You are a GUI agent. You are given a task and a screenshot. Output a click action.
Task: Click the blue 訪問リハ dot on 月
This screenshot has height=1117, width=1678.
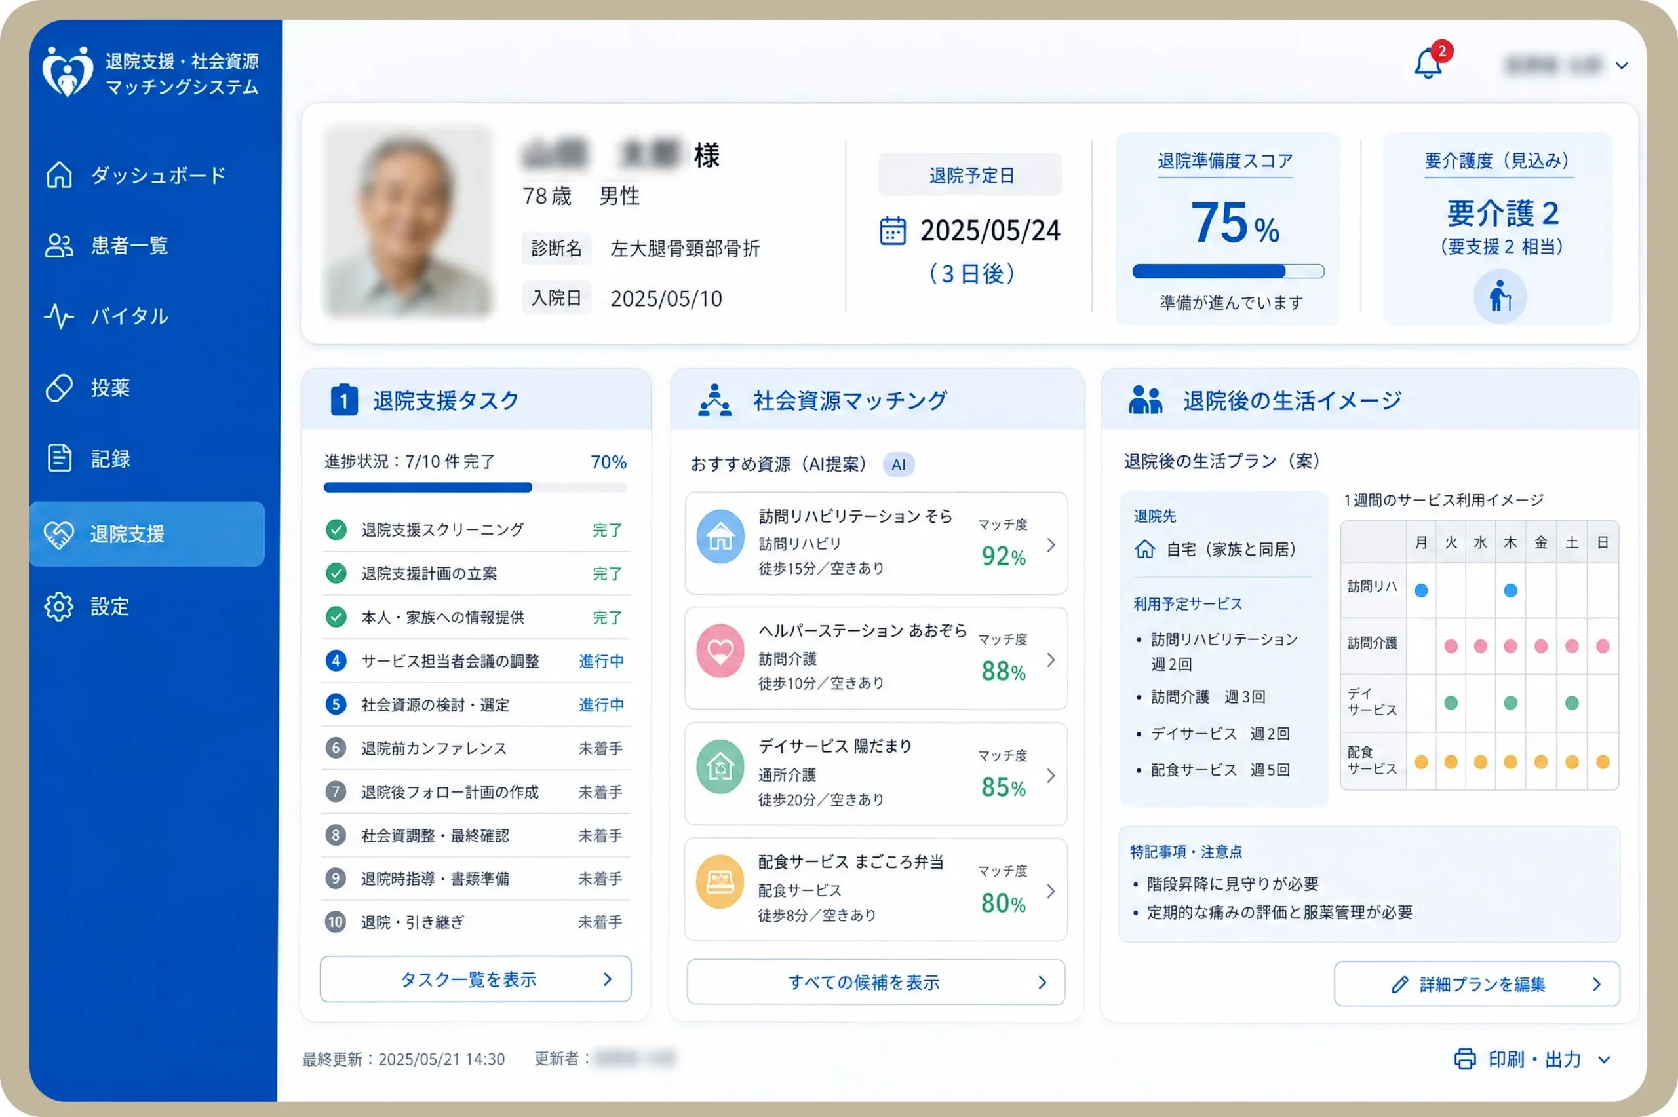(x=1421, y=590)
